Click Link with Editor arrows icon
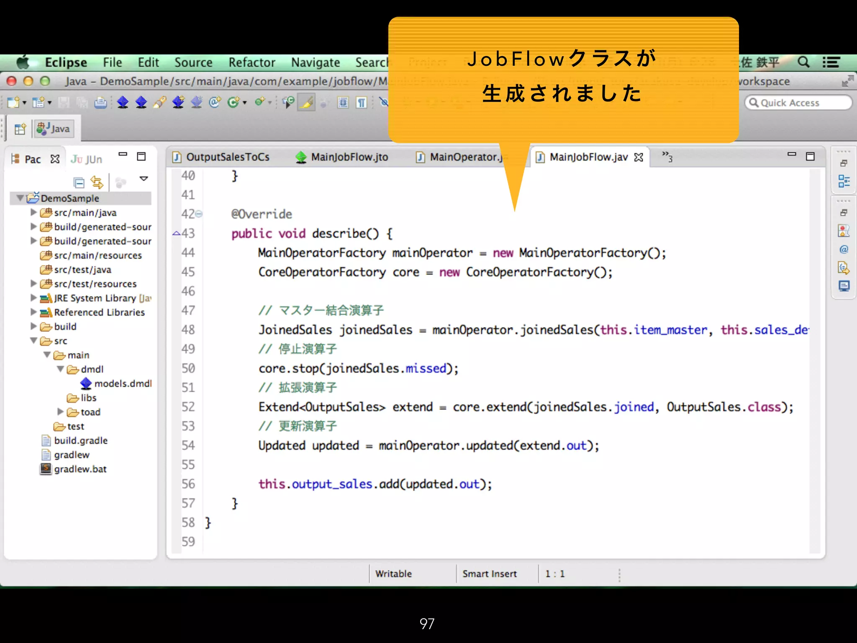 coord(97,183)
